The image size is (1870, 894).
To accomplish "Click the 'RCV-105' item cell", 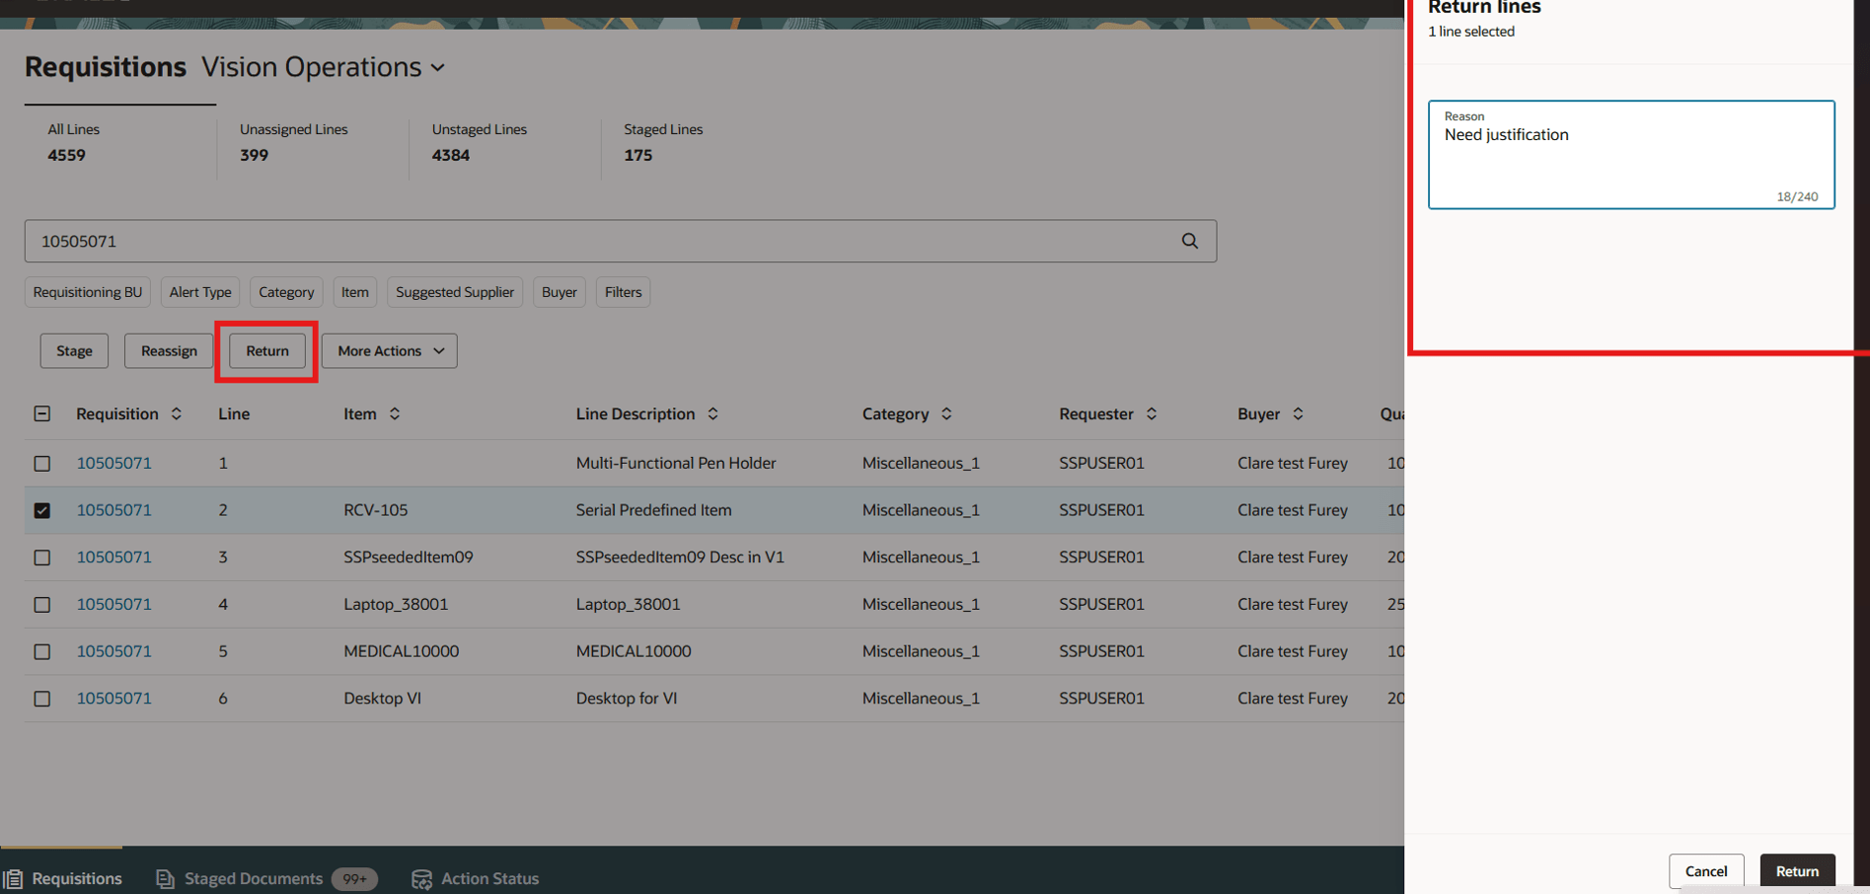I will [x=375, y=510].
